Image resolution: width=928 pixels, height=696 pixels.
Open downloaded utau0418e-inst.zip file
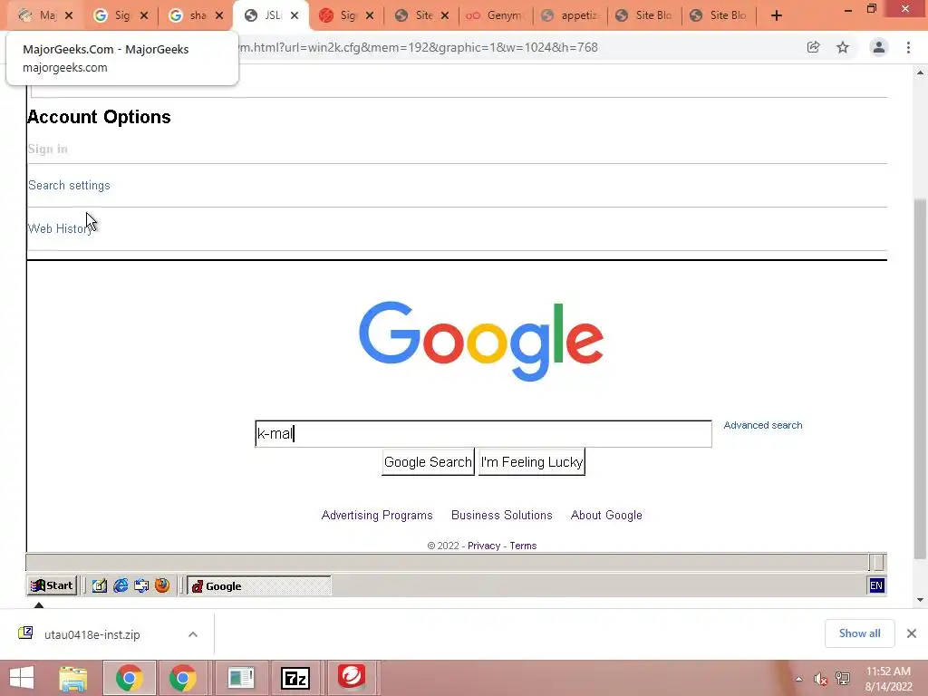92,634
